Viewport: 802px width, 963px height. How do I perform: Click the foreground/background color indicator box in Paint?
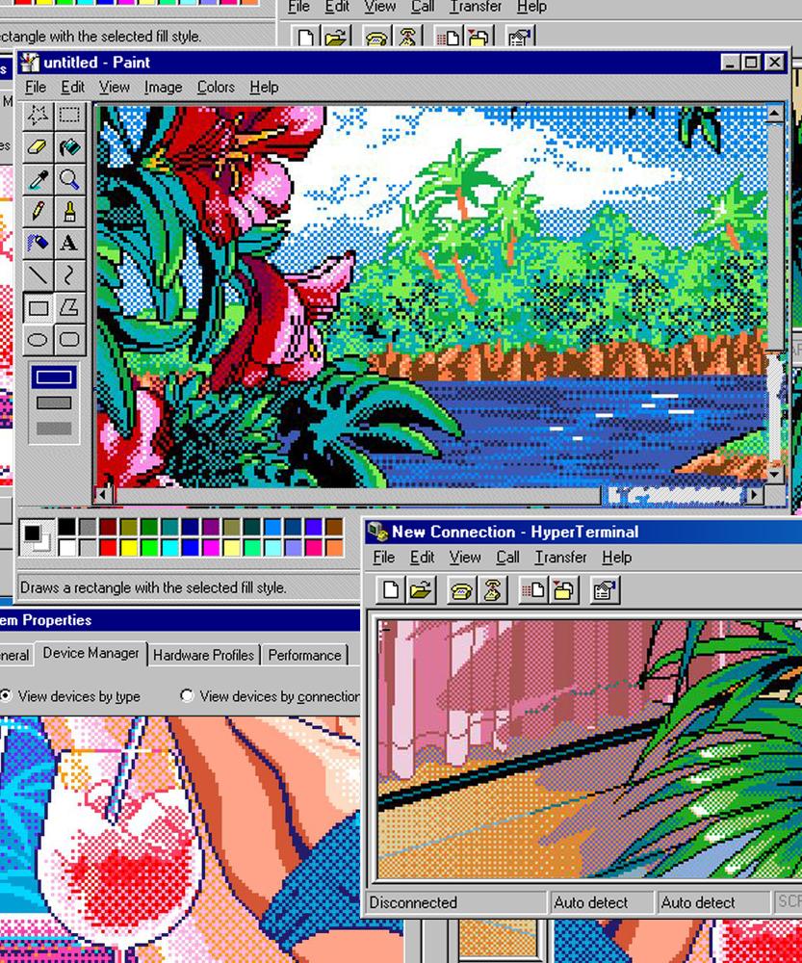(x=38, y=536)
